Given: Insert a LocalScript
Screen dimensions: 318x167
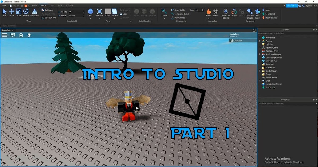Looking at the screenshot, I should tap(268, 14).
